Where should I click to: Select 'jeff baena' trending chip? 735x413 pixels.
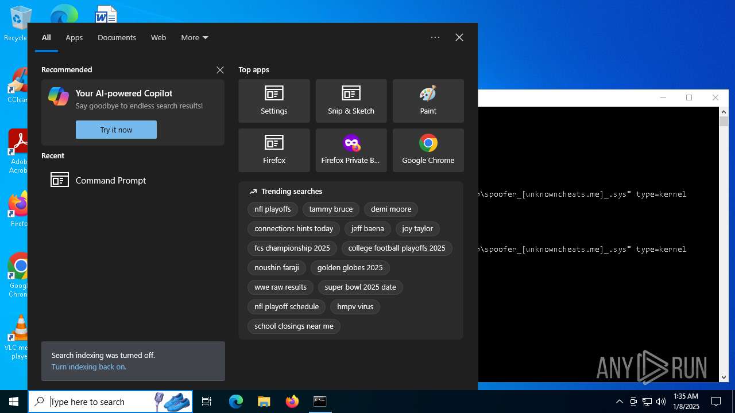(x=367, y=229)
